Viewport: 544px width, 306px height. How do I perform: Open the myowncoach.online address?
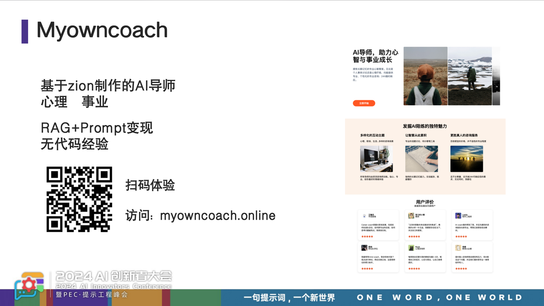[218, 215]
